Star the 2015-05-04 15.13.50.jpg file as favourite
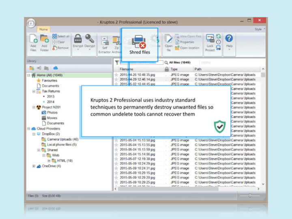This screenshot has height=219, width=292. pyautogui.click(x=116, y=140)
